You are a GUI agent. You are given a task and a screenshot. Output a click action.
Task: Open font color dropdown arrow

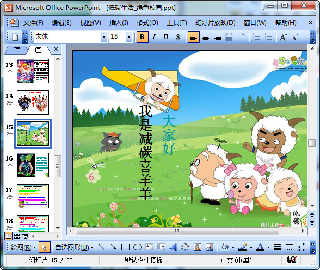(x=268, y=248)
